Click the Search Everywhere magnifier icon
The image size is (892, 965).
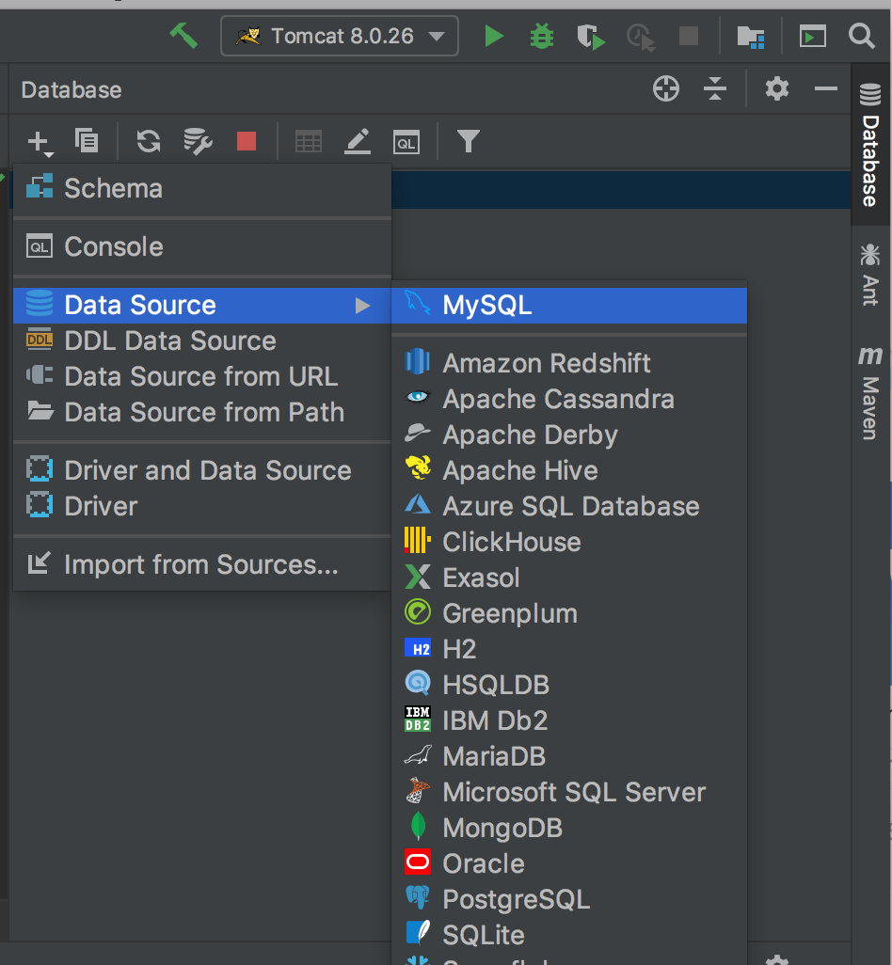861,37
